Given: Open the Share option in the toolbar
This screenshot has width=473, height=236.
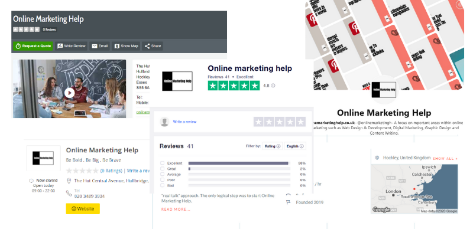Looking at the screenshot, I should point(153,46).
